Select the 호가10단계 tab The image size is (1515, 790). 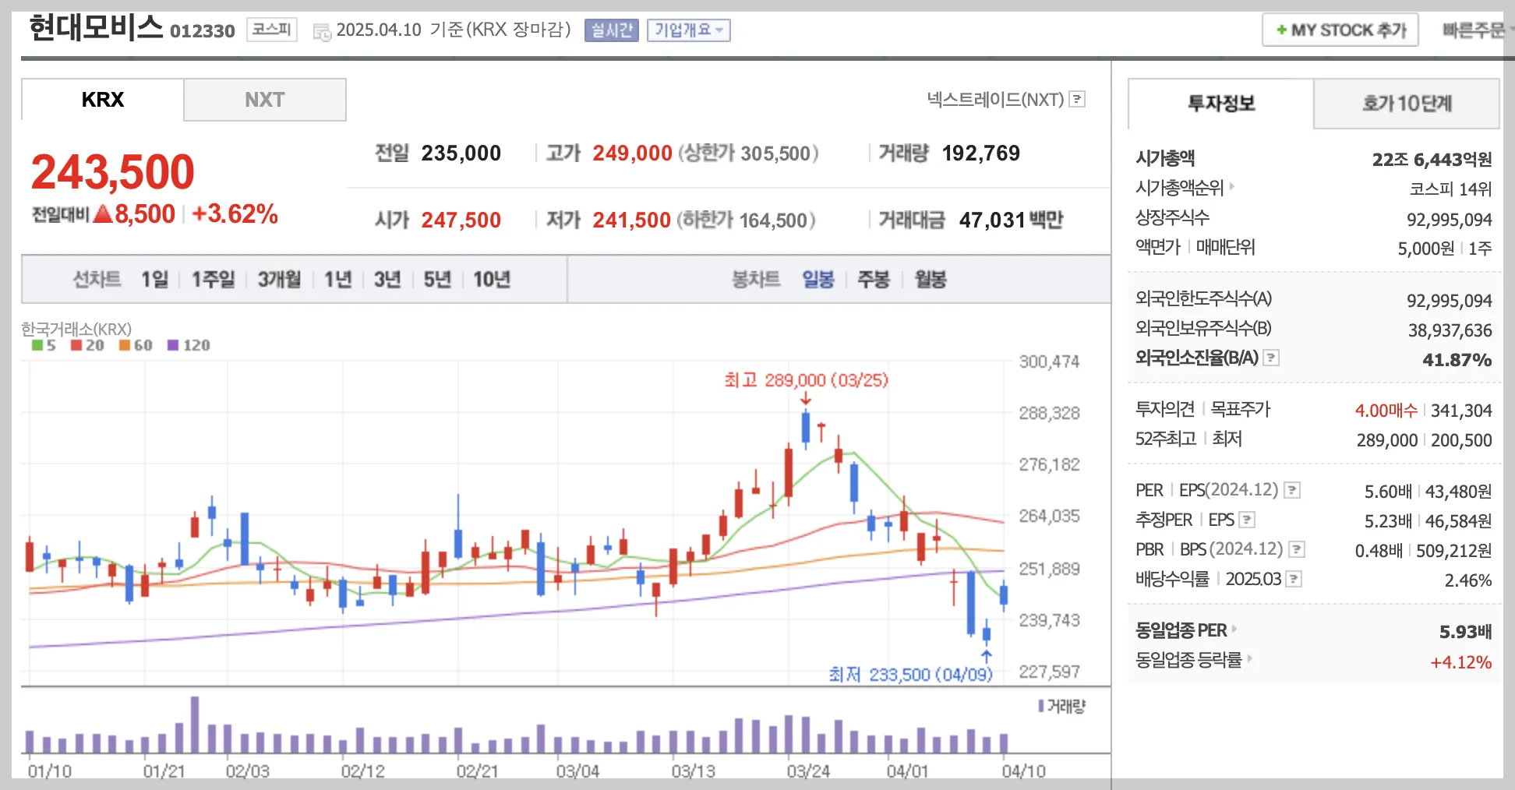[1407, 104]
